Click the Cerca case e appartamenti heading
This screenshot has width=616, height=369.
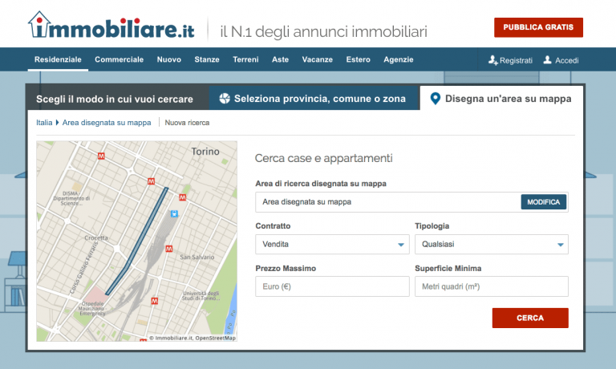coord(324,158)
